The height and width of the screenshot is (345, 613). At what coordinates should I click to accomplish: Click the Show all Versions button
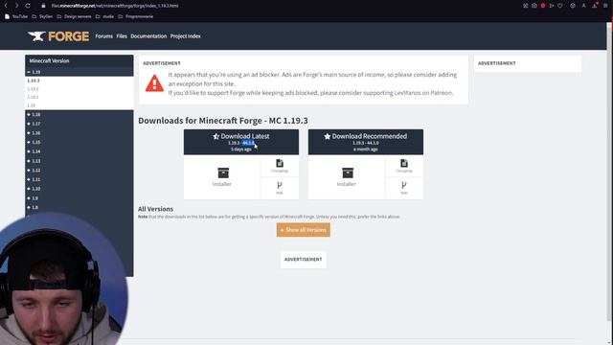(x=303, y=230)
